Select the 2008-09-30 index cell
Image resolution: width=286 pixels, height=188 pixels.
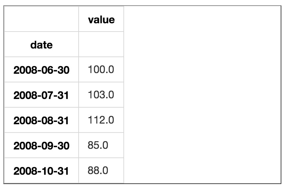click(x=41, y=145)
